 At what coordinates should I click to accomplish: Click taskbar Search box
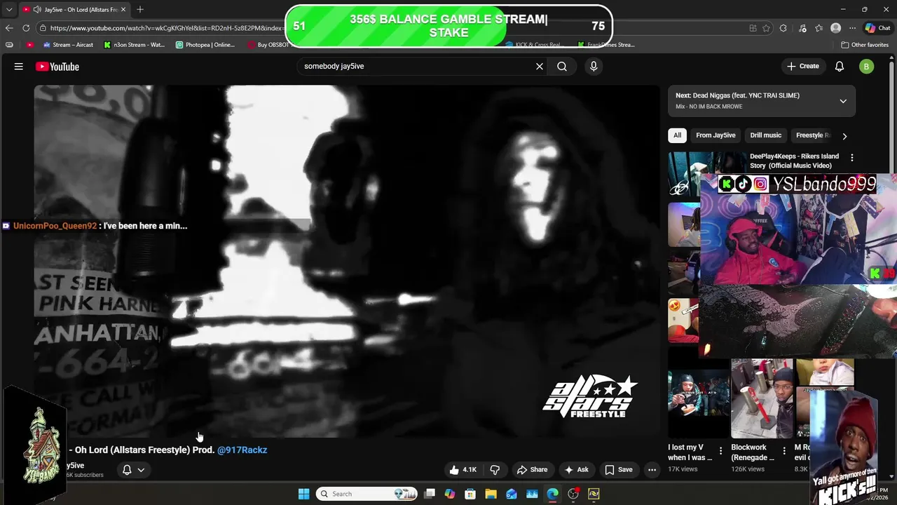click(366, 494)
